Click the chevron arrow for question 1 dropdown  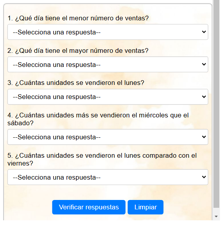pos(204,32)
